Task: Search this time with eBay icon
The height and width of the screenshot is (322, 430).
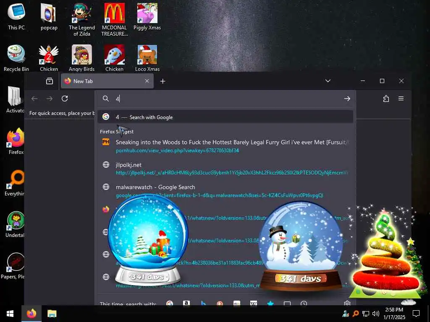Action: pos(237,303)
